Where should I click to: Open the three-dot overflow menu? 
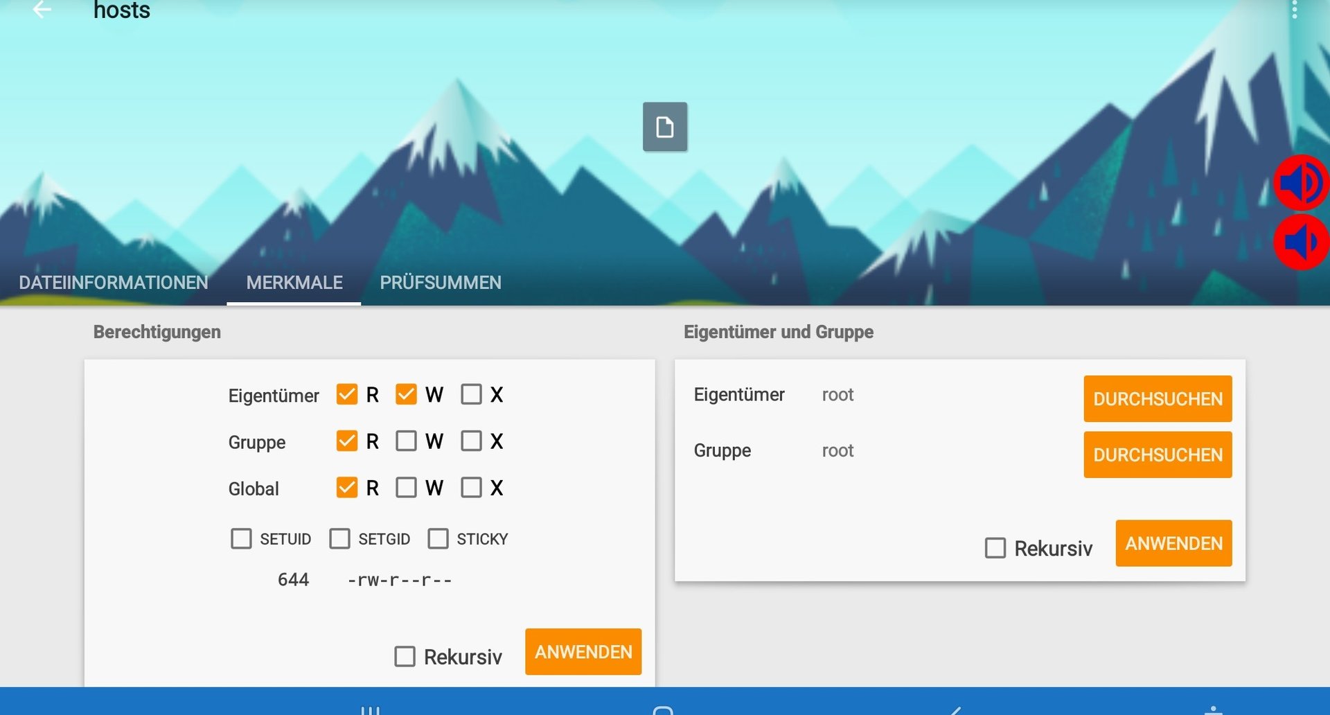point(1294,10)
